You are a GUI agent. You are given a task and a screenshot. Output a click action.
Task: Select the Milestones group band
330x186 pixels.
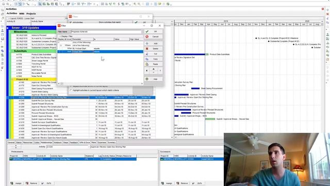coord(33,32)
